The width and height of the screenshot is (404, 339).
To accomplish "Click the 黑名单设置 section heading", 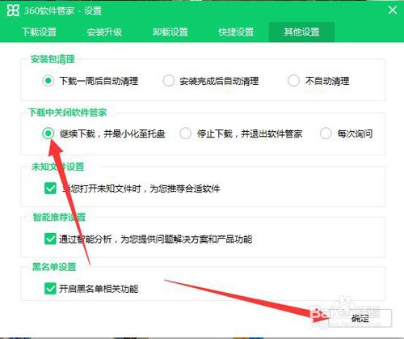I will (54, 267).
